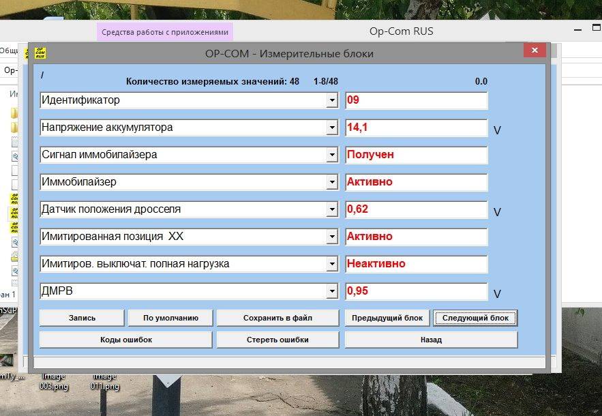Go to Следующий блок
The width and height of the screenshot is (602, 416).
pos(475,318)
